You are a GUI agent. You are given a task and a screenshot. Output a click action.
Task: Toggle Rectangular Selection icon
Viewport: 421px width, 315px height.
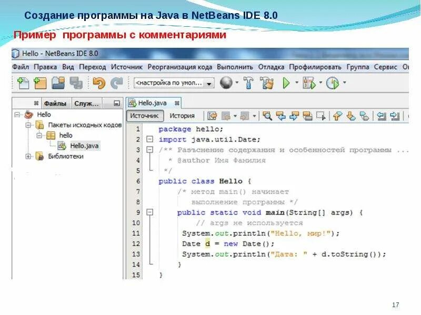pos(321,116)
